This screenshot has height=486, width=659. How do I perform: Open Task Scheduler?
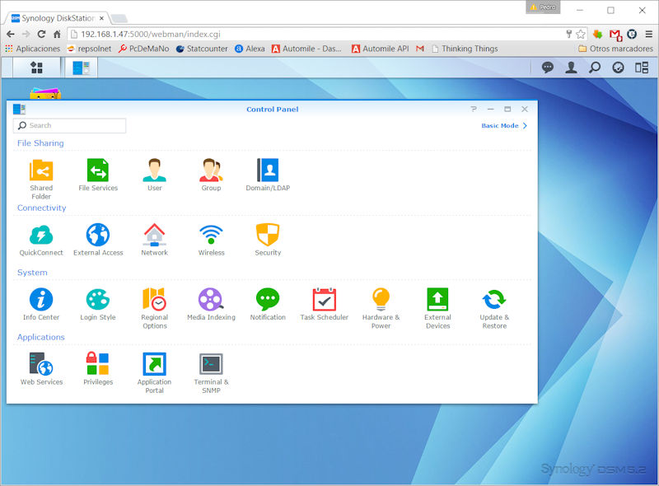coord(324,305)
